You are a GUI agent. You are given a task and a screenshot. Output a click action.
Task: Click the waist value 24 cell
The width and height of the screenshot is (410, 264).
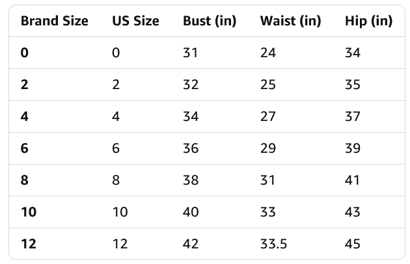267,53
